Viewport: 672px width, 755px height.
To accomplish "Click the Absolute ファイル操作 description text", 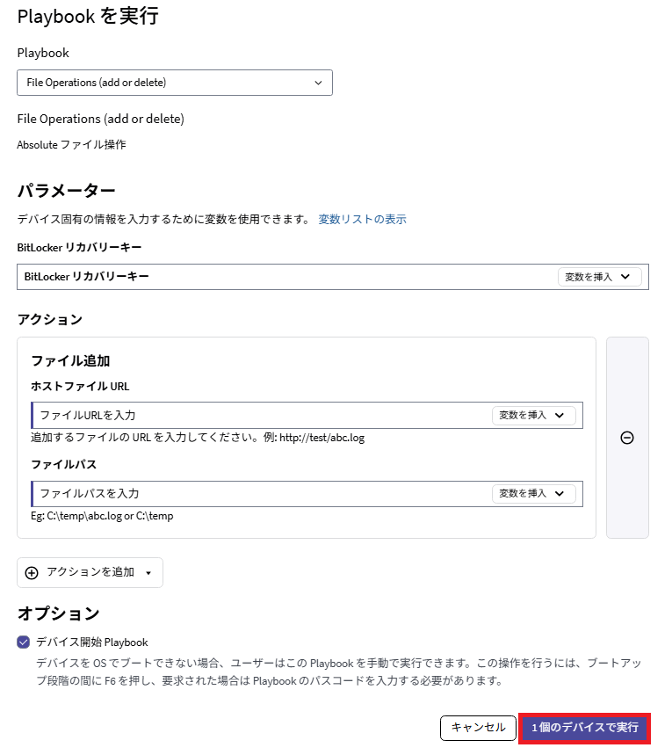I will pyautogui.click(x=71, y=144).
